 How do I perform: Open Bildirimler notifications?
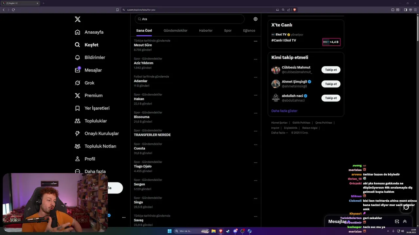(x=90, y=57)
